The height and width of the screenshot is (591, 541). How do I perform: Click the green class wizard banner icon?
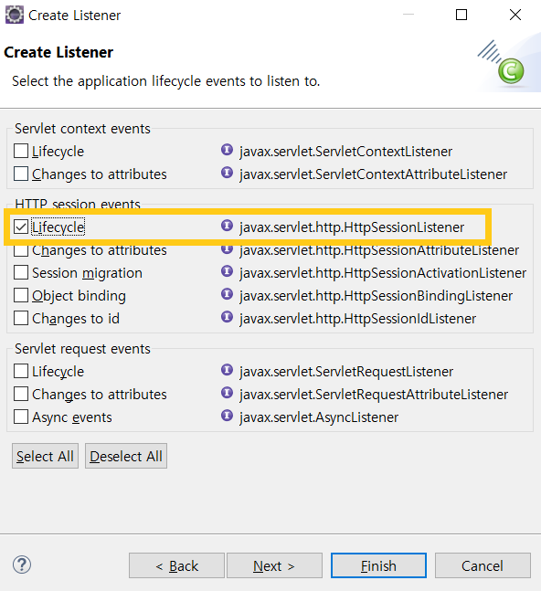[511, 70]
